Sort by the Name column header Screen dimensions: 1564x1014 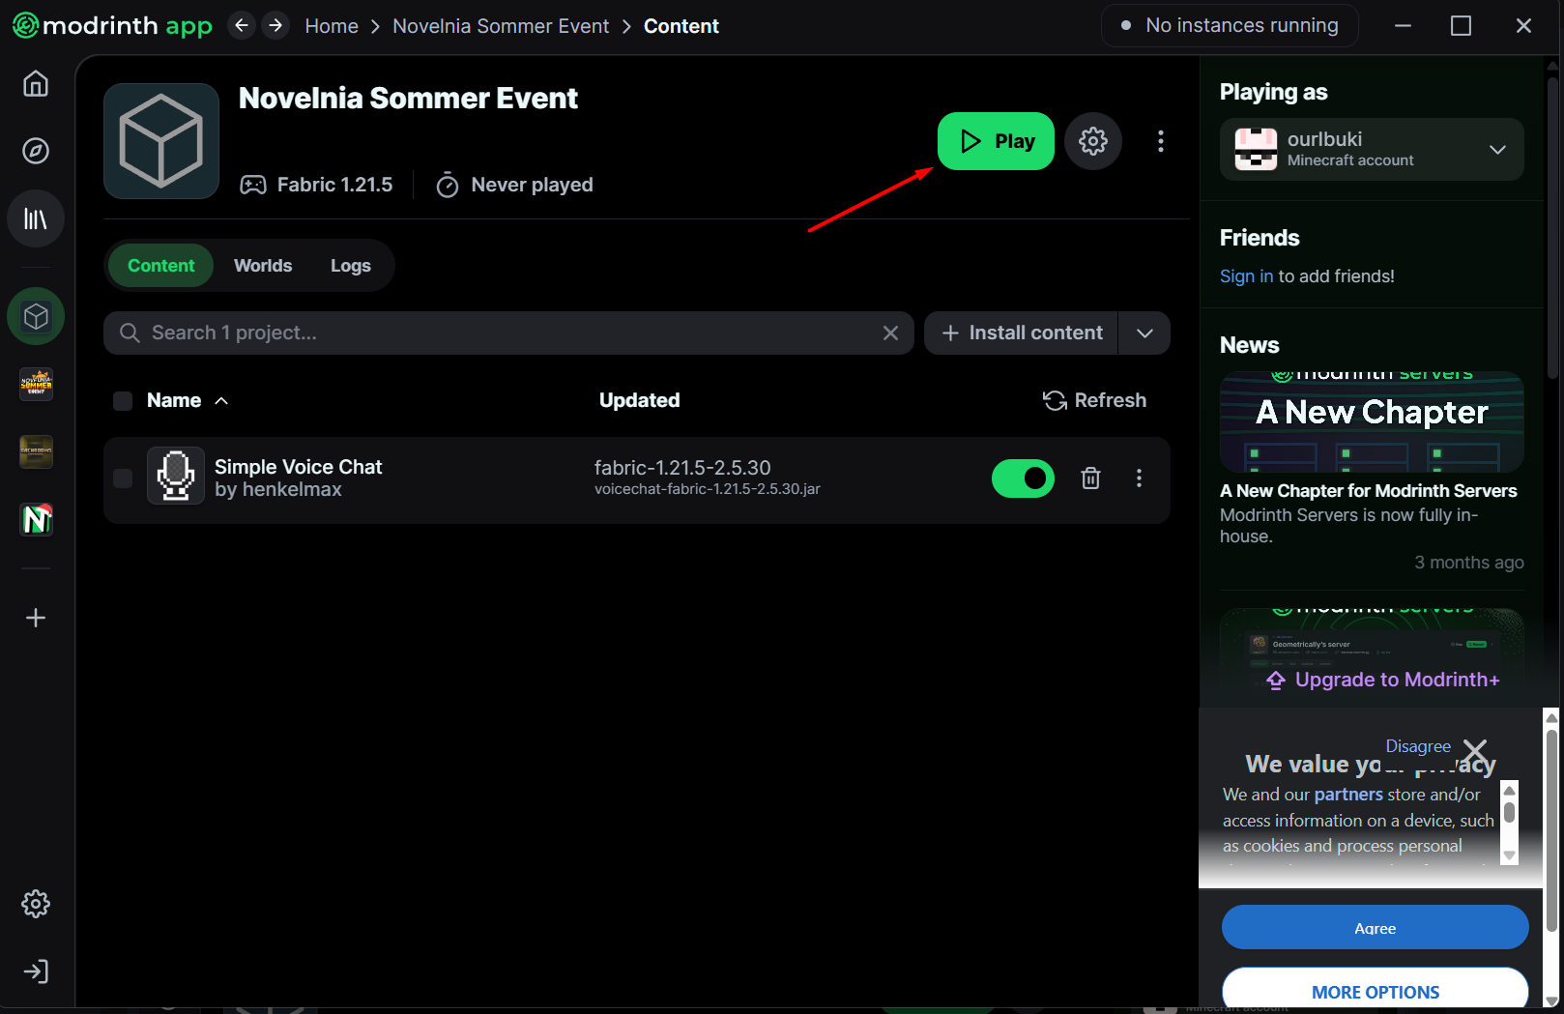point(188,400)
